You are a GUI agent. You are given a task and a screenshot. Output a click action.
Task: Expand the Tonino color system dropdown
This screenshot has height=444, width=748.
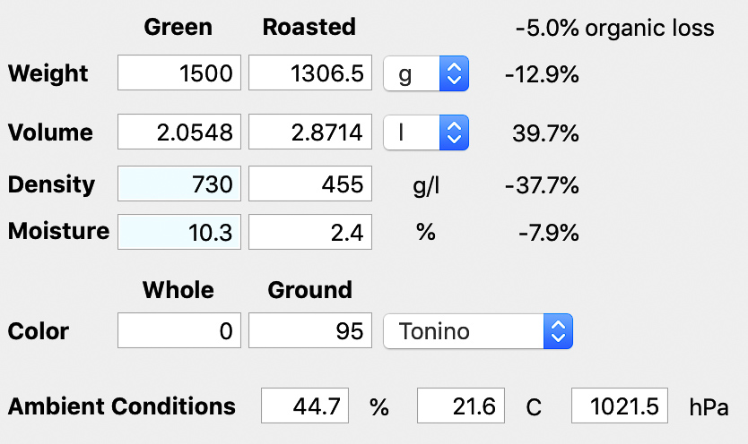pos(478,330)
